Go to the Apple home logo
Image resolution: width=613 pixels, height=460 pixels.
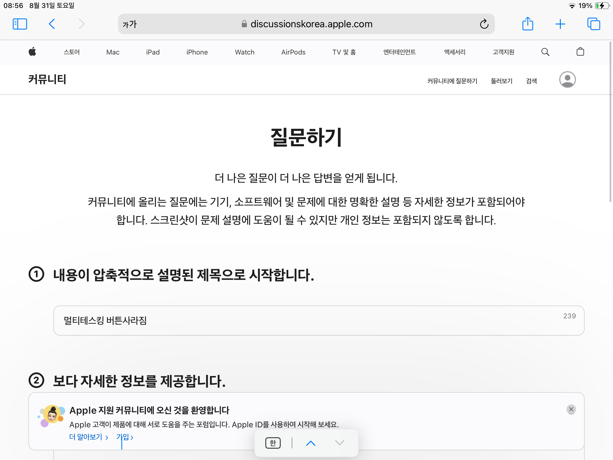pos(33,52)
